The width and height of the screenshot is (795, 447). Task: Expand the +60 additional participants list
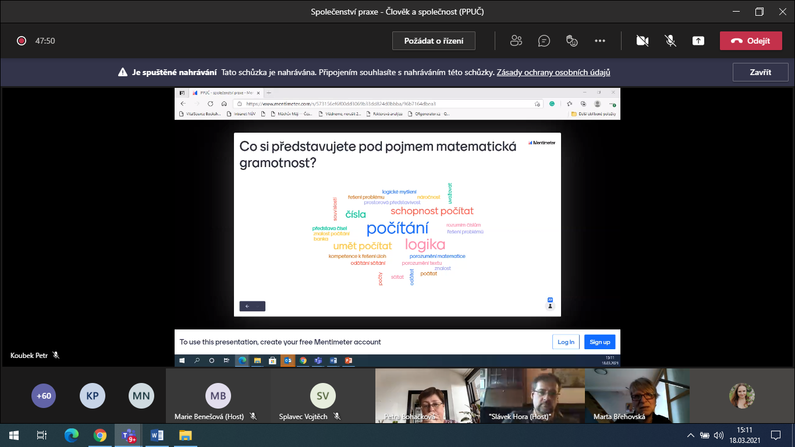pos(44,396)
